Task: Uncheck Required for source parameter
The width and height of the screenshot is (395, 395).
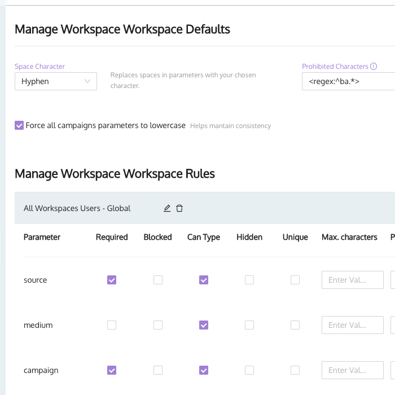Action: pyautogui.click(x=112, y=280)
